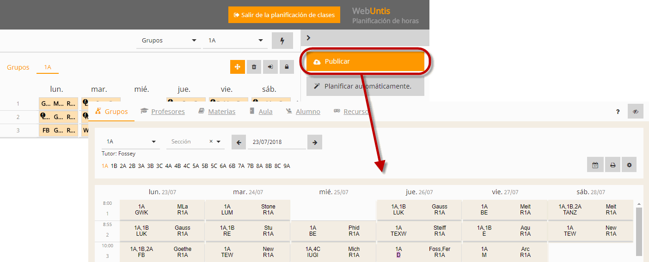Click Thursday TEXW lesson with Steiff
This screenshot has height=262, width=649.
419,231
